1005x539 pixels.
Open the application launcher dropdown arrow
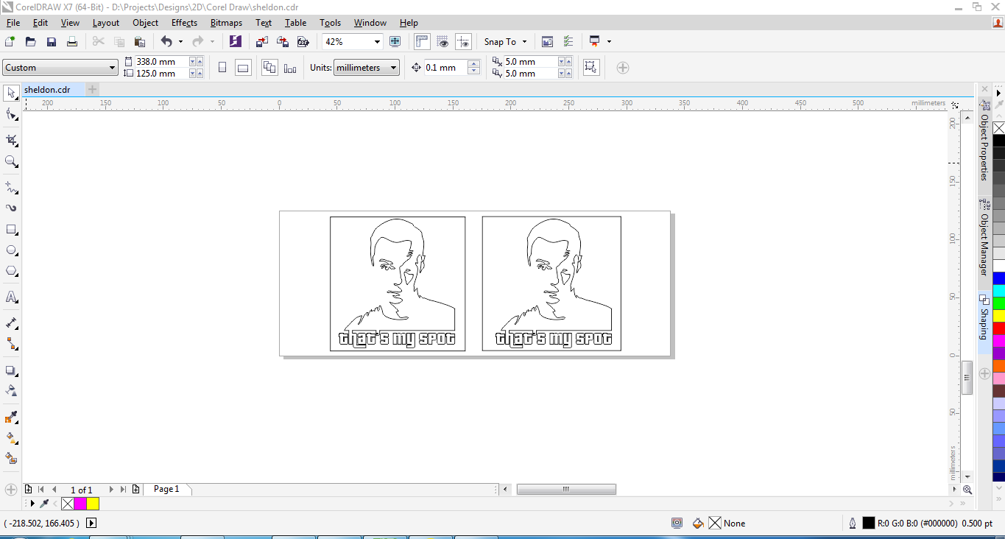[609, 42]
